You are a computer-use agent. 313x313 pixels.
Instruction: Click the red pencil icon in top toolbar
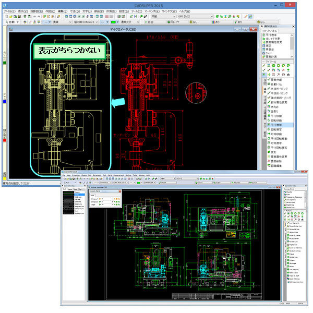pyautogui.click(x=246, y=17)
